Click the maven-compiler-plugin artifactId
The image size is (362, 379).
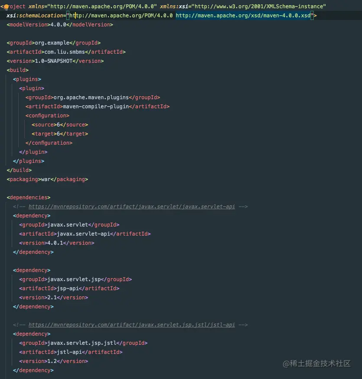(x=96, y=107)
